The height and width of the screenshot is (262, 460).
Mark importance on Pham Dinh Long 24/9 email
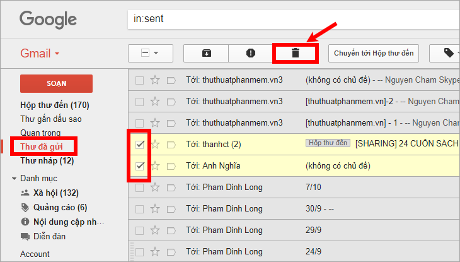171,252
